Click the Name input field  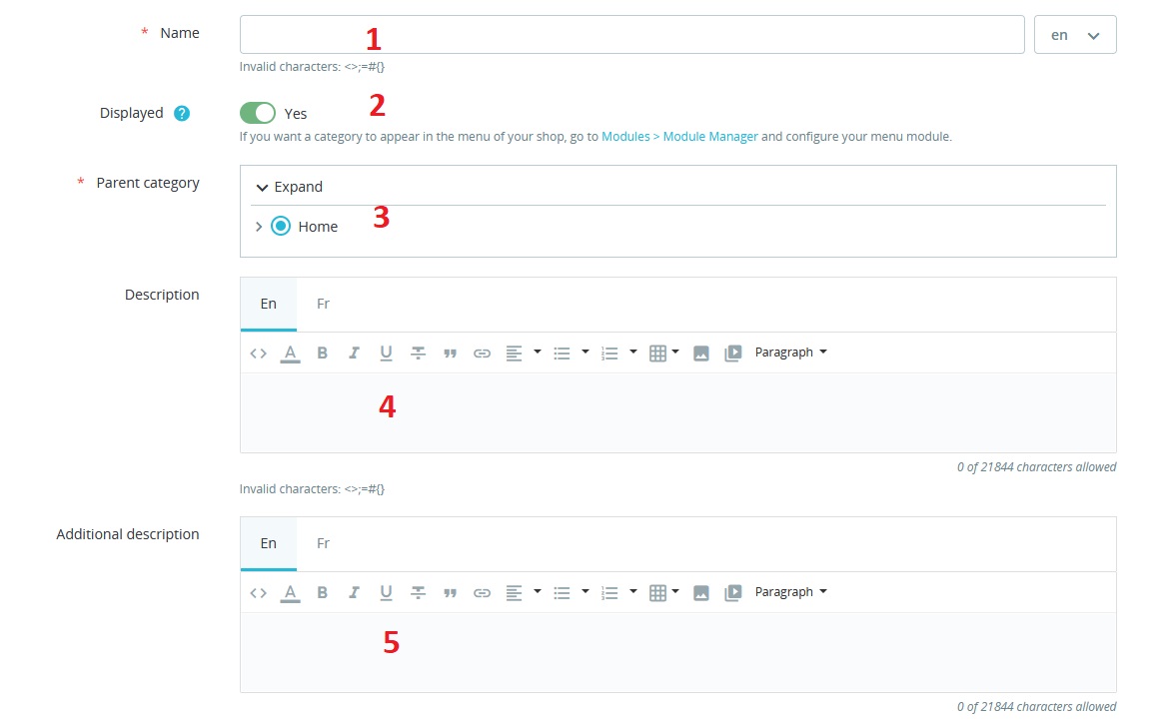[631, 35]
